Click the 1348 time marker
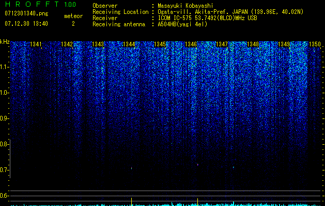The width and height of the screenshot is (325, 206). coord(253,44)
